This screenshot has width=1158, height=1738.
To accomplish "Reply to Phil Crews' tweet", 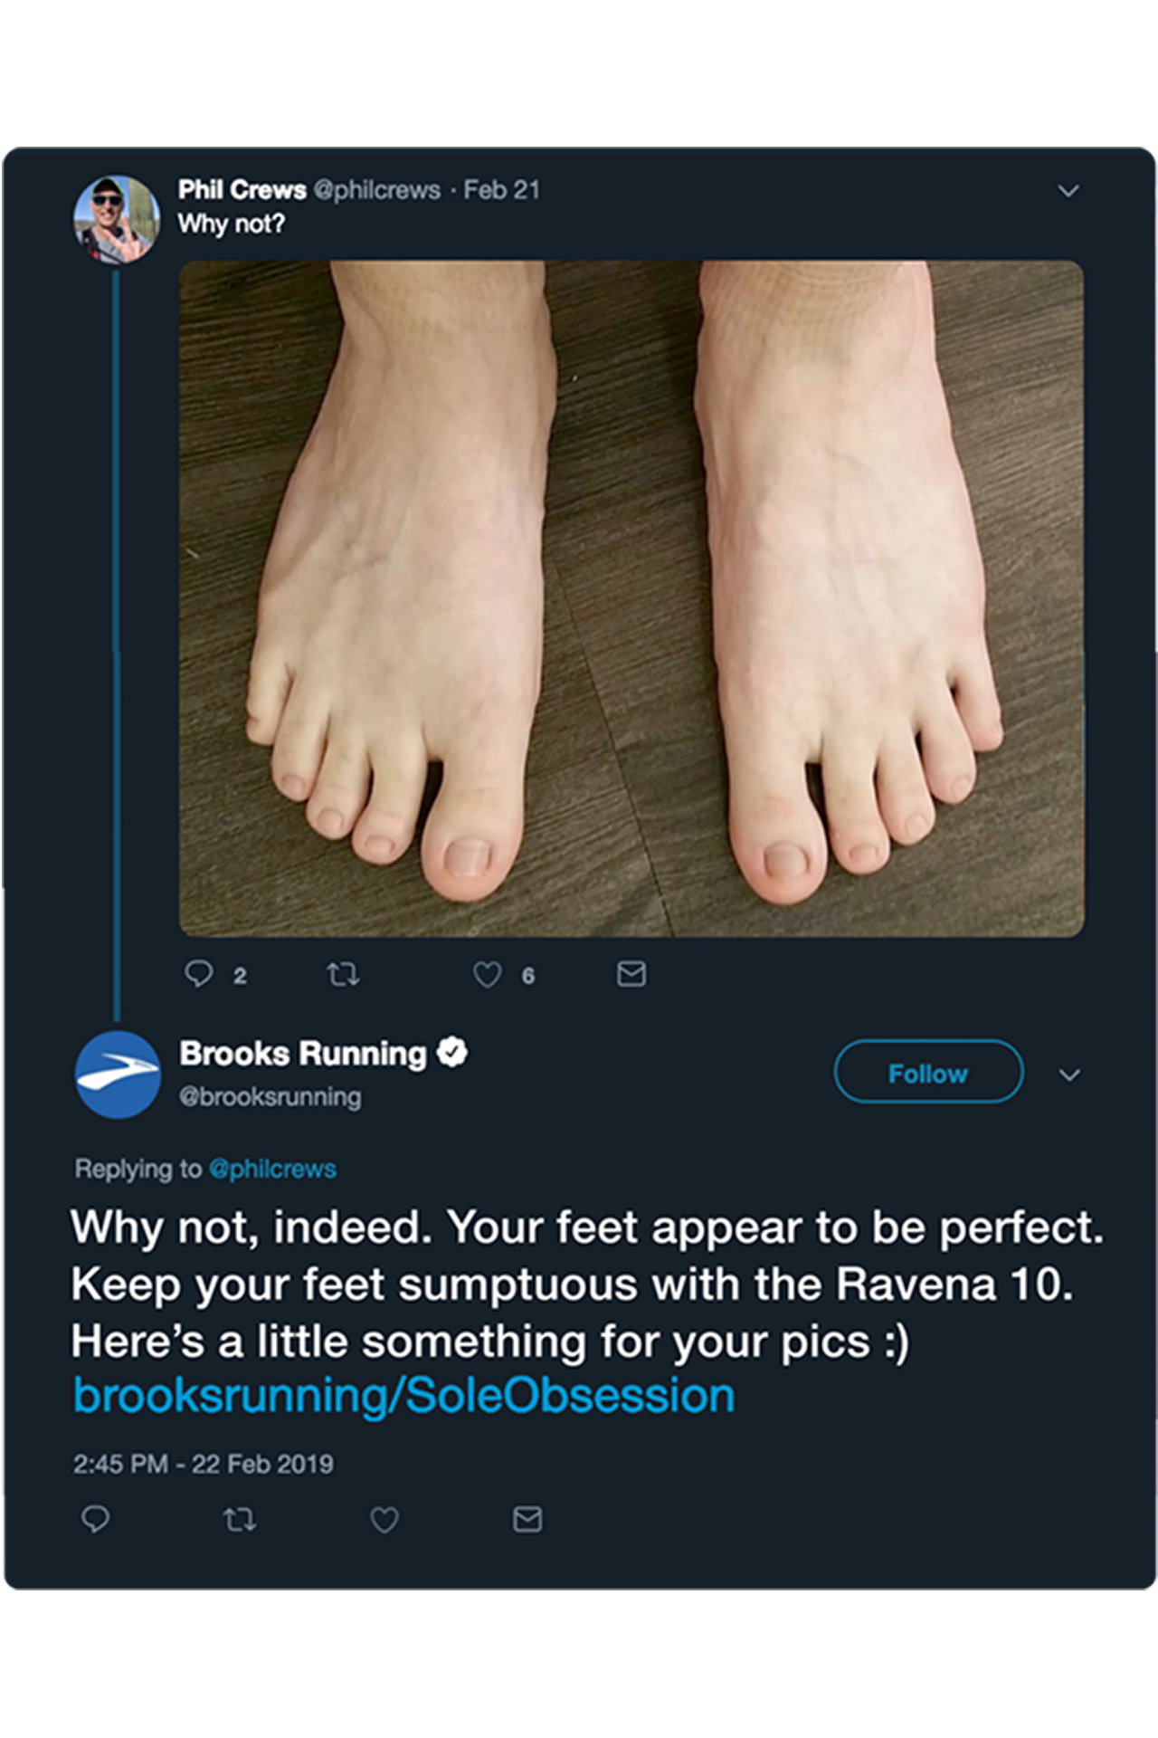I will tap(199, 974).
